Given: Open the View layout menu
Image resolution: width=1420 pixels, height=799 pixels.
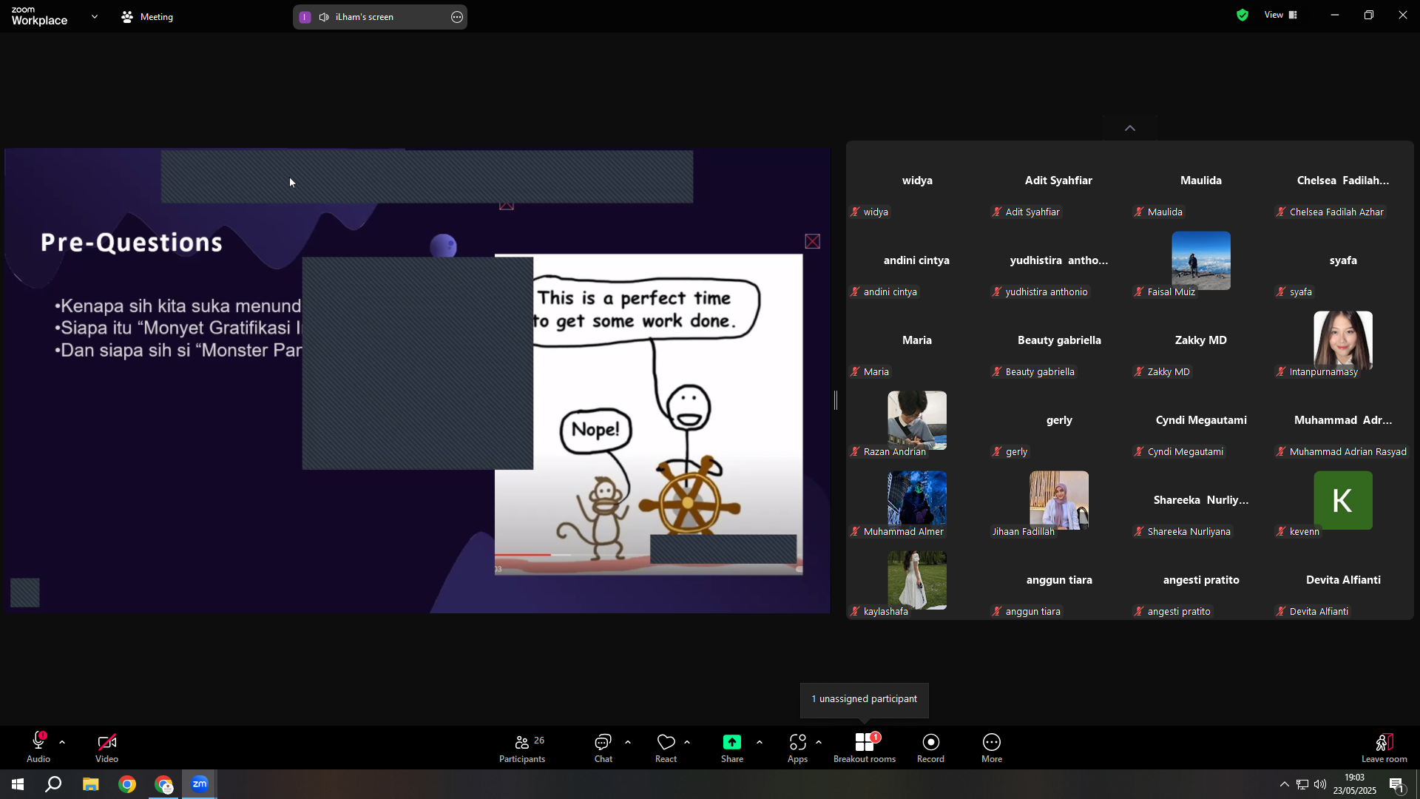Looking at the screenshot, I should (1281, 15).
